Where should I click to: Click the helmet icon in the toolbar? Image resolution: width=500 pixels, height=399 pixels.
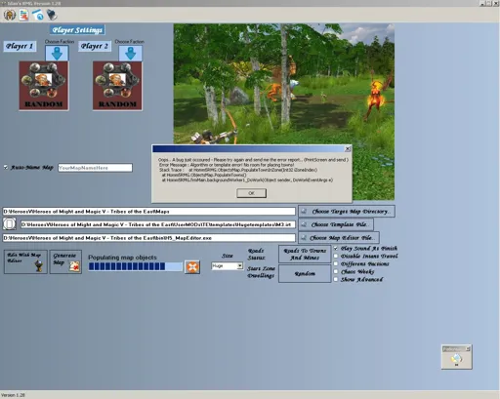10,15
